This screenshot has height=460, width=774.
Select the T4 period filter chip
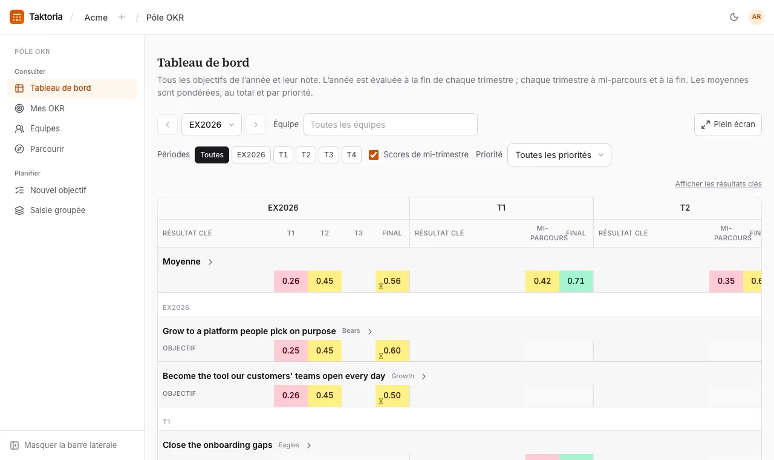tap(351, 155)
